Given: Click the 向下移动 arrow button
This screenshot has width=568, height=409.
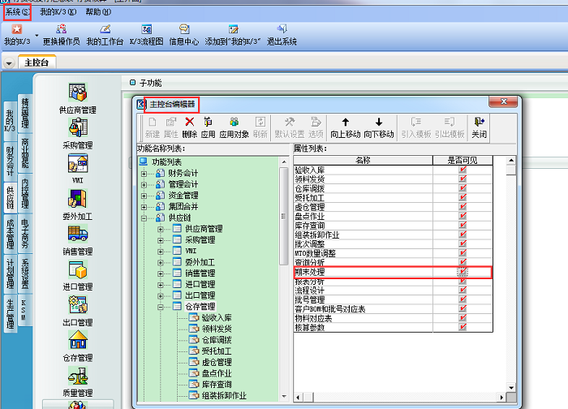Looking at the screenshot, I should pyautogui.click(x=379, y=127).
